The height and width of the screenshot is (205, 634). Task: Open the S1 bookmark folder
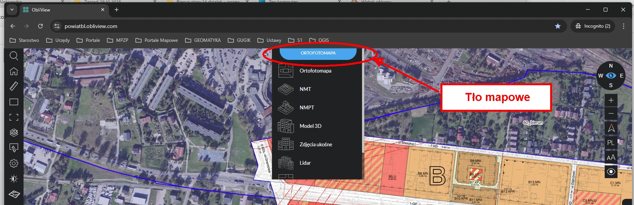(x=295, y=40)
